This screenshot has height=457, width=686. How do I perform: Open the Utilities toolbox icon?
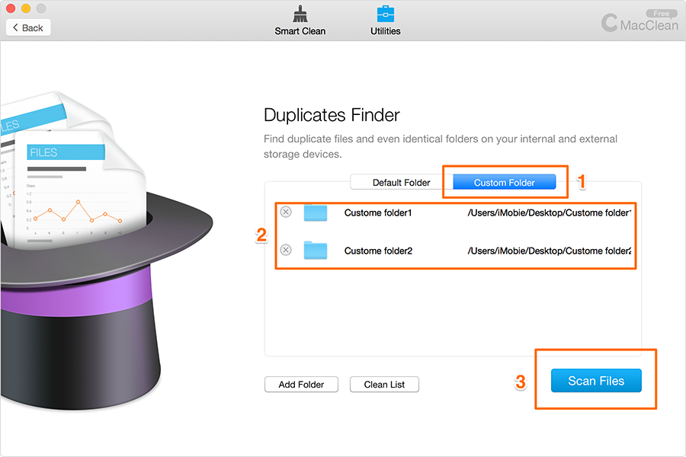386,14
